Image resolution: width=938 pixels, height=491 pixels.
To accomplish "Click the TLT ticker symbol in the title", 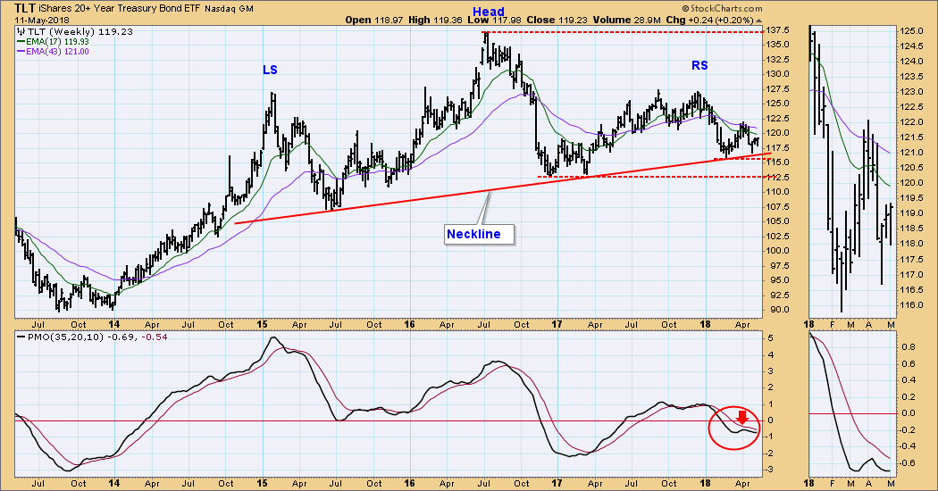I will tap(26, 7).
